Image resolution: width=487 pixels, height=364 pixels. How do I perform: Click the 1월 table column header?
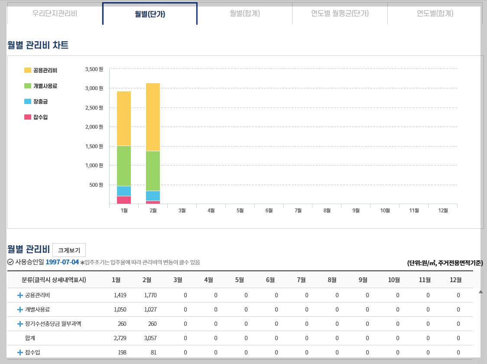pos(116,280)
